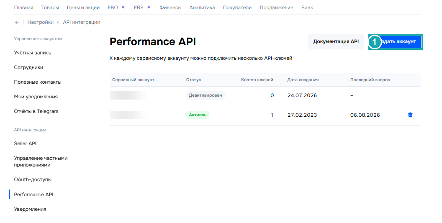Open the Главная menu
This screenshot has height=223, width=442.
(24, 8)
